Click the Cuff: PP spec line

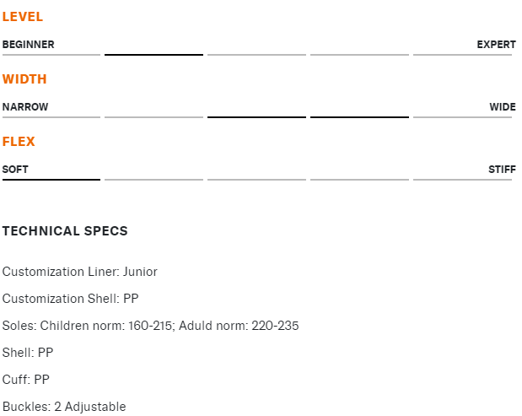tap(26, 380)
